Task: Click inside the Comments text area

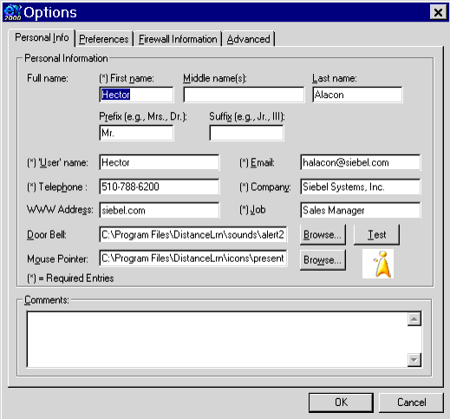Action: click(x=217, y=339)
